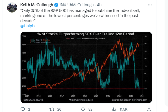Open the 4h timestamp permalink
The image size is (168, 112).
tap(99, 5)
